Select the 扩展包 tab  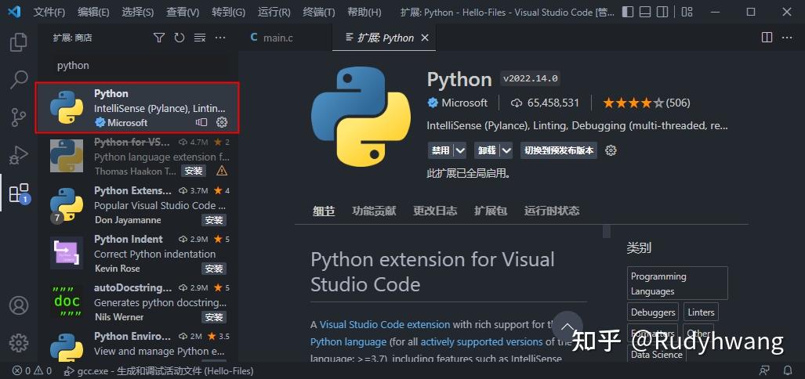coord(491,211)
